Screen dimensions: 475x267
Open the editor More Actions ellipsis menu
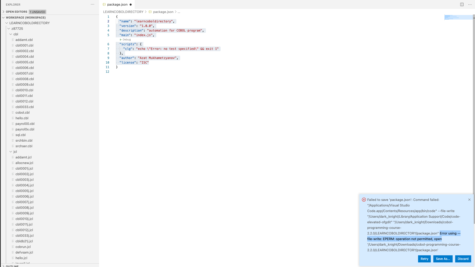pos(470,5)
